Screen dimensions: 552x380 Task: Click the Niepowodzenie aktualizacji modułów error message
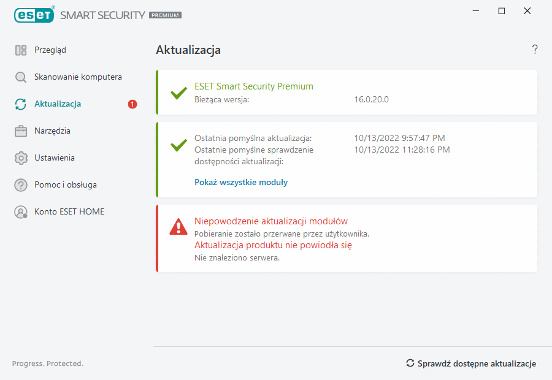click(271, 221)
